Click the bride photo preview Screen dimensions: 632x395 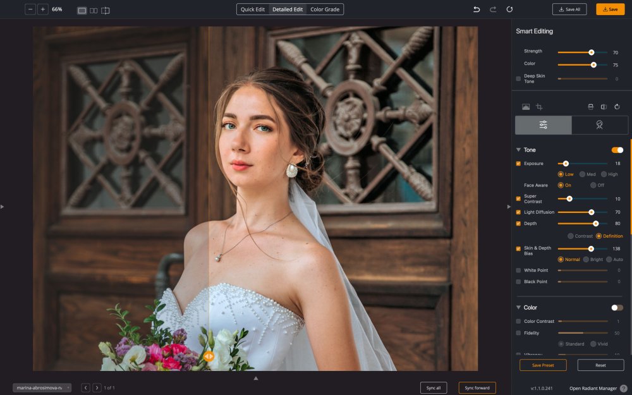(255, 198)
